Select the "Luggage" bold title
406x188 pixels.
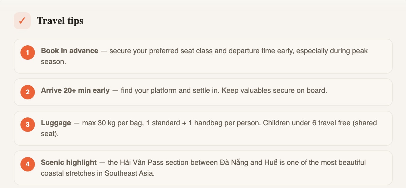coord(56,123)
